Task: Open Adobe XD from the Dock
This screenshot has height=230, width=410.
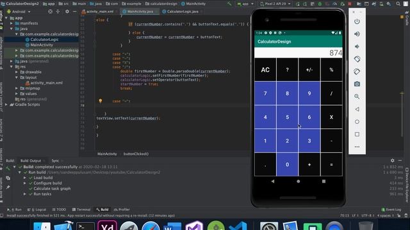Action: (107, 226)
